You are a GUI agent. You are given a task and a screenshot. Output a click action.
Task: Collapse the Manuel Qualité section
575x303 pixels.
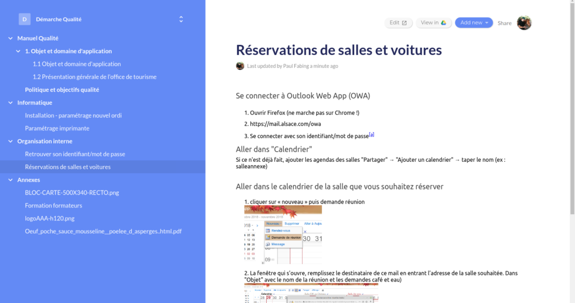point(10,38)
